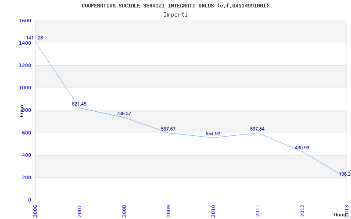Select the 430.93 data label
Screen dimensions: 351x219
302,148
